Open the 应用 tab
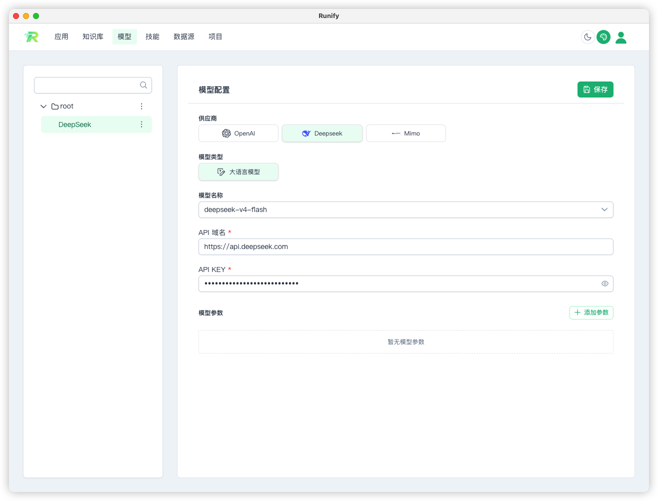Viewport: 658px width, 501px height. [61, 36]
